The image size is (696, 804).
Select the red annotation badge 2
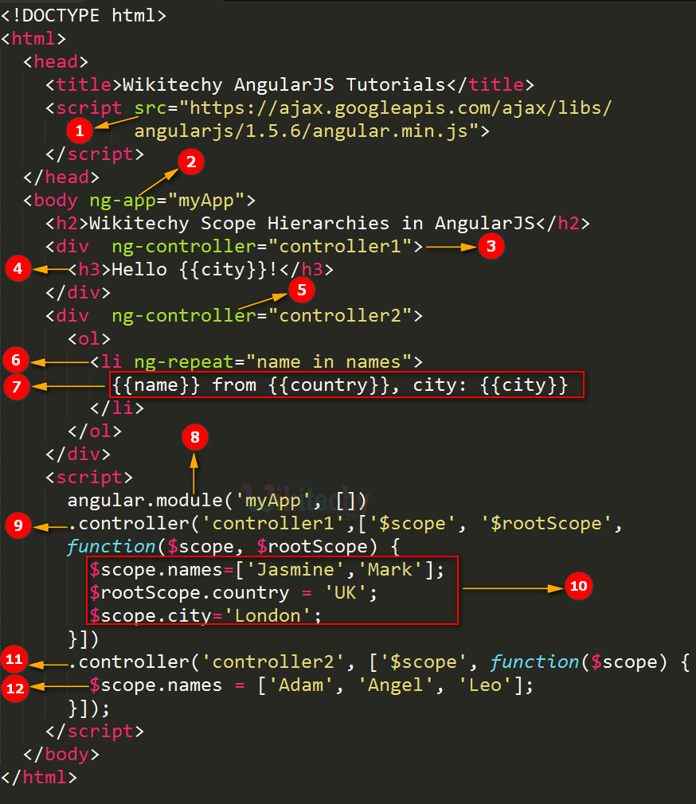(191, 162)
